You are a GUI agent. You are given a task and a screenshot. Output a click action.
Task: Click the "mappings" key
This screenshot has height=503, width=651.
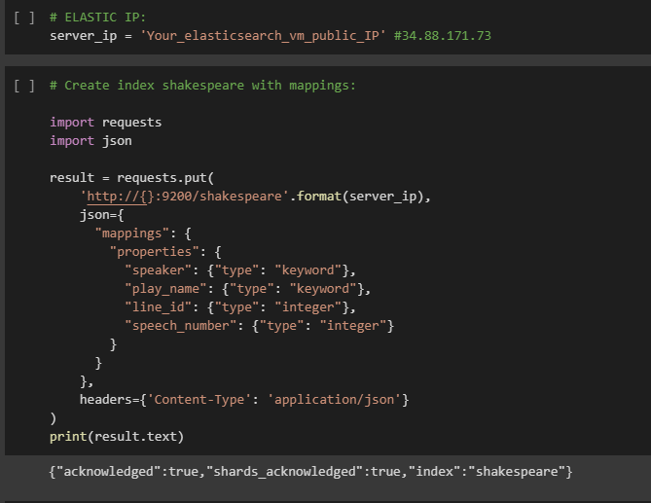coord(131,234)
